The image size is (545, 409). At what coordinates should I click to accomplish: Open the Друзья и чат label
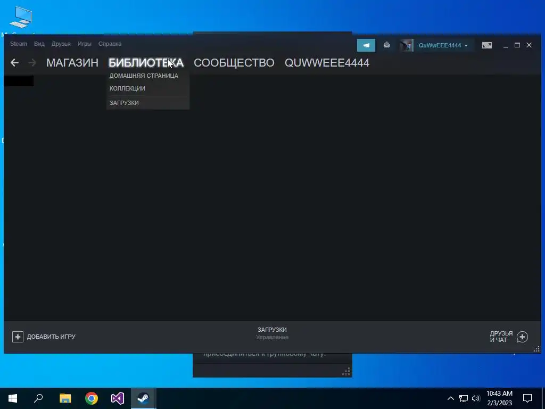(x=501, y=337)
